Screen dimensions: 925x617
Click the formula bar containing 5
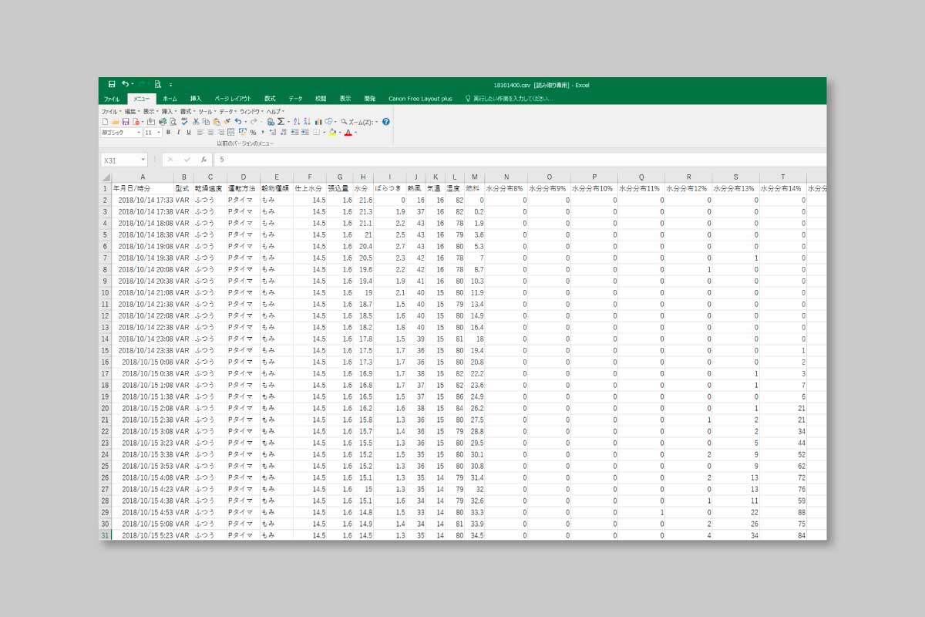pos(521,160)
